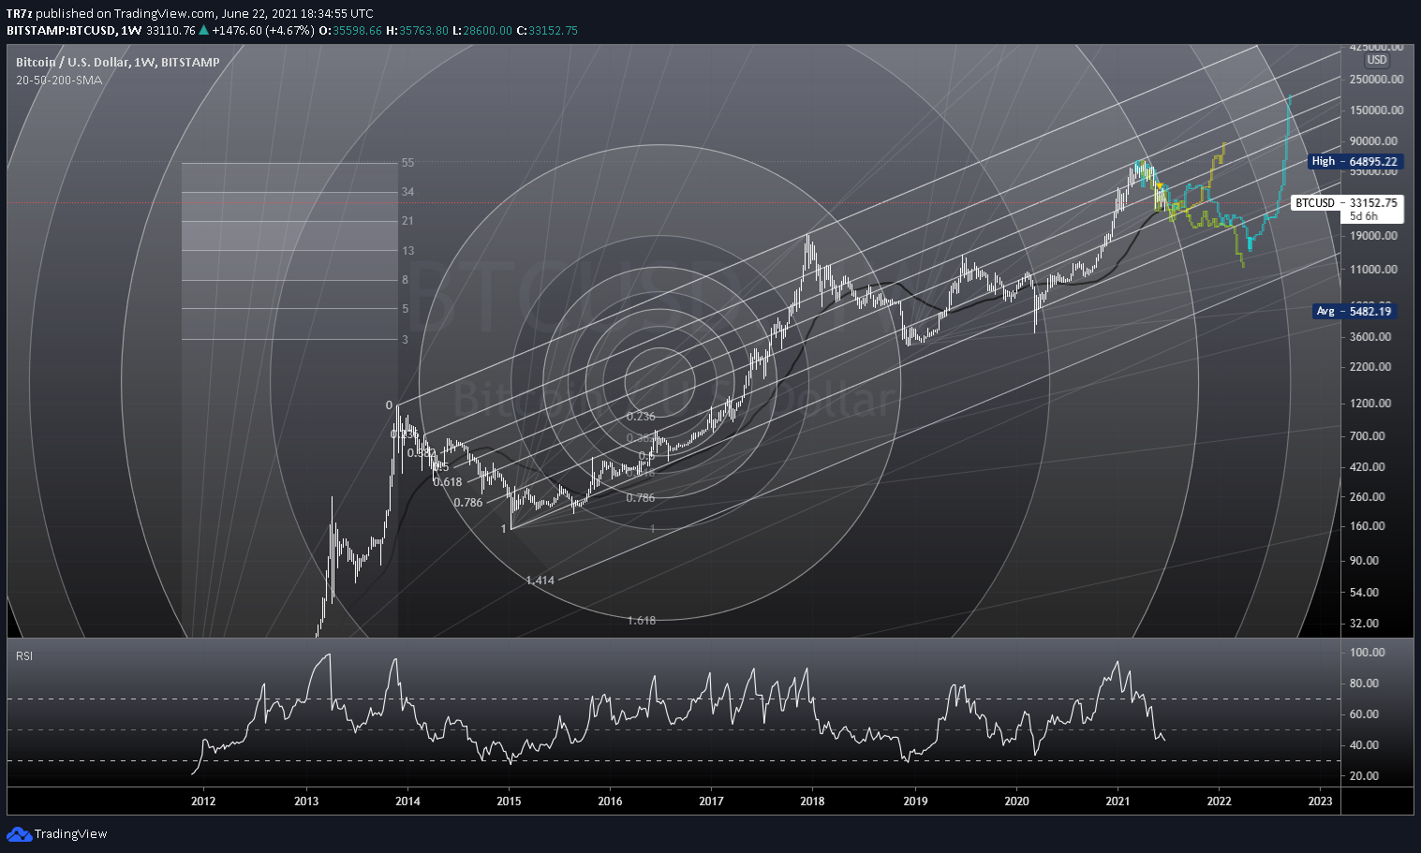
Task: Select the High 64895.22 price label
Action: point(1355,161)
